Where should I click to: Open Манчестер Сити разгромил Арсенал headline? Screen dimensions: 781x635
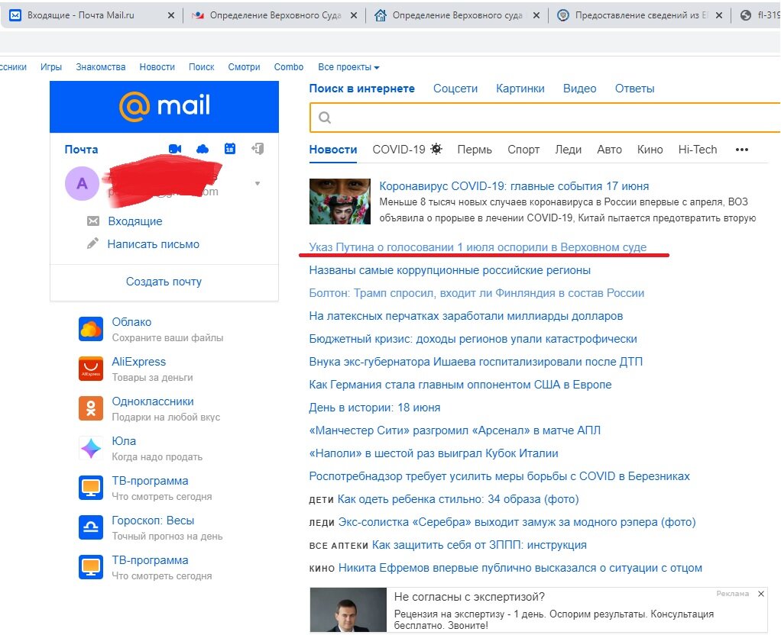(x=455, y=430)
